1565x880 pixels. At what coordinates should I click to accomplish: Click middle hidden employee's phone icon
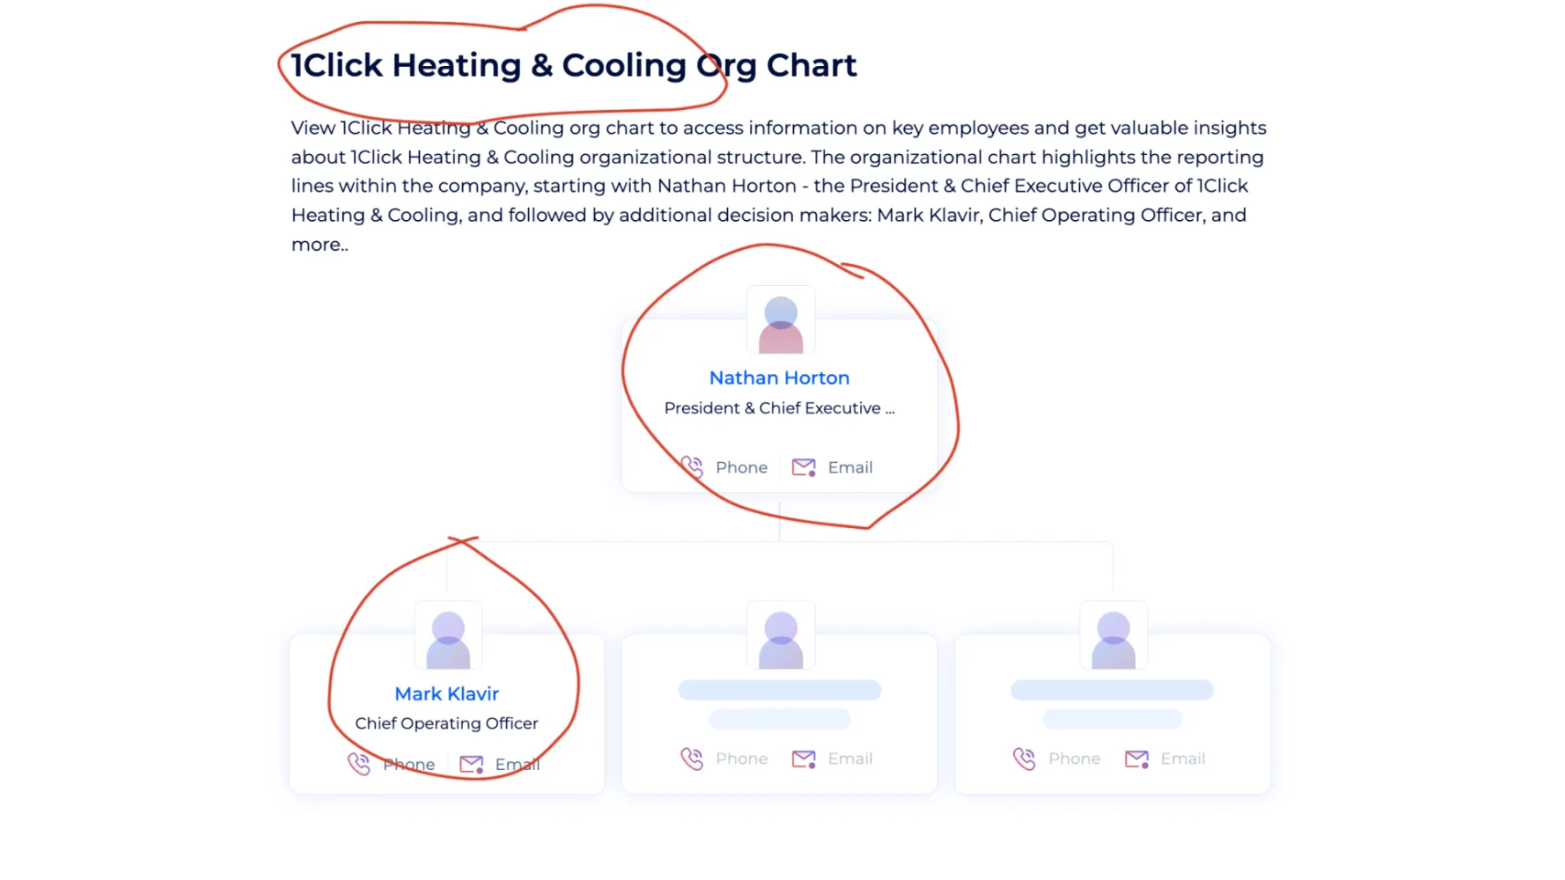coord(692,759)
